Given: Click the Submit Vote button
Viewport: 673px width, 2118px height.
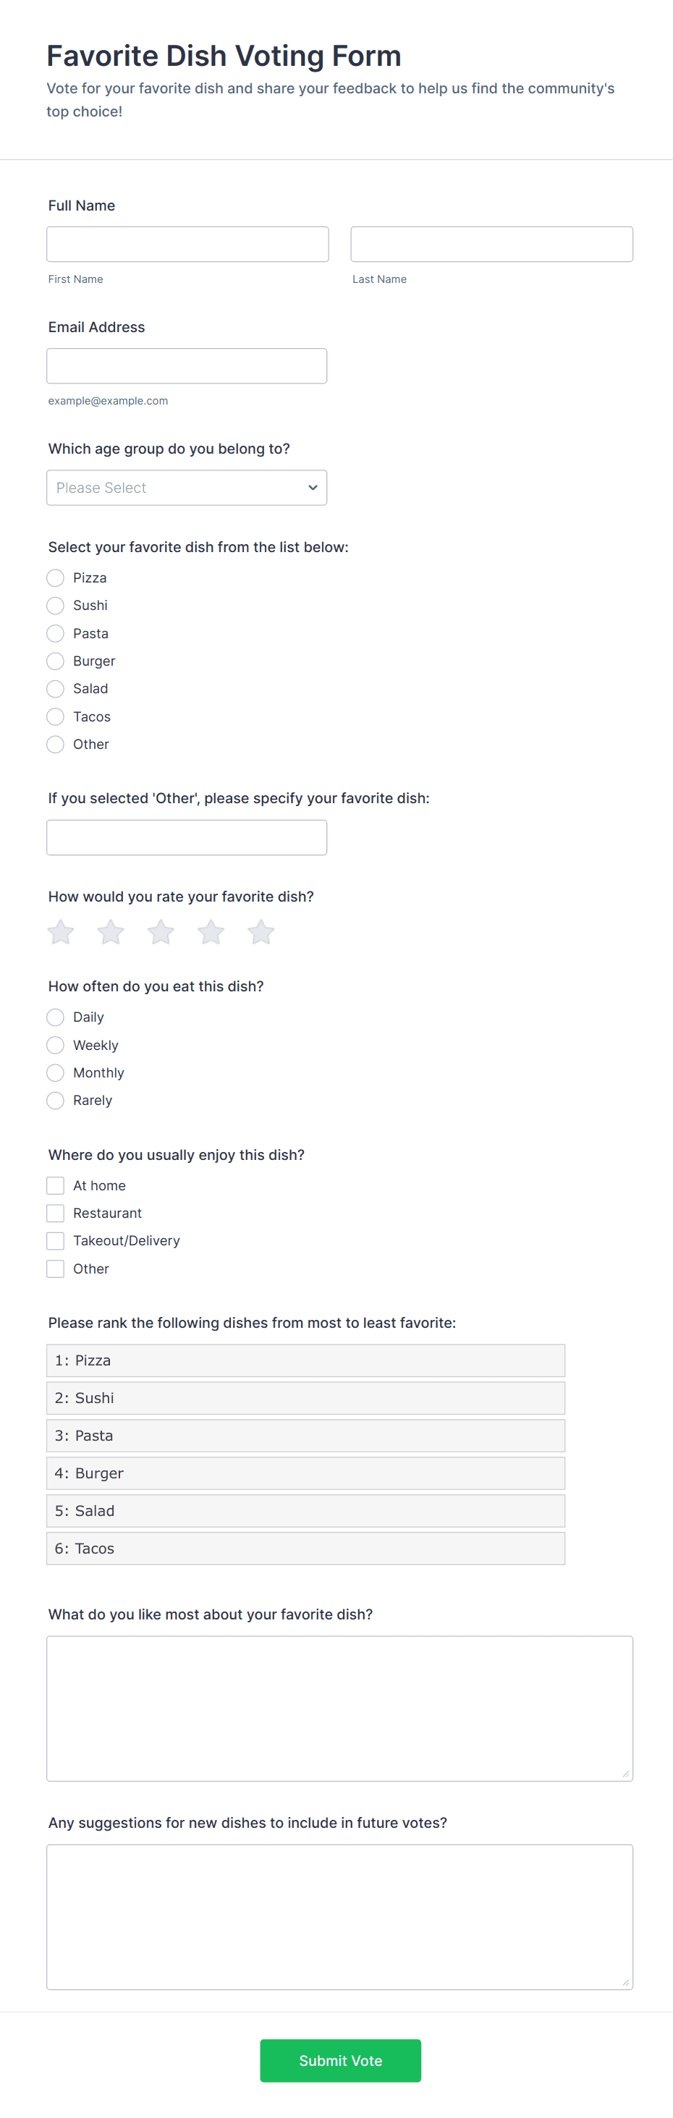Looking at the screenshot, I should 340,2060.
